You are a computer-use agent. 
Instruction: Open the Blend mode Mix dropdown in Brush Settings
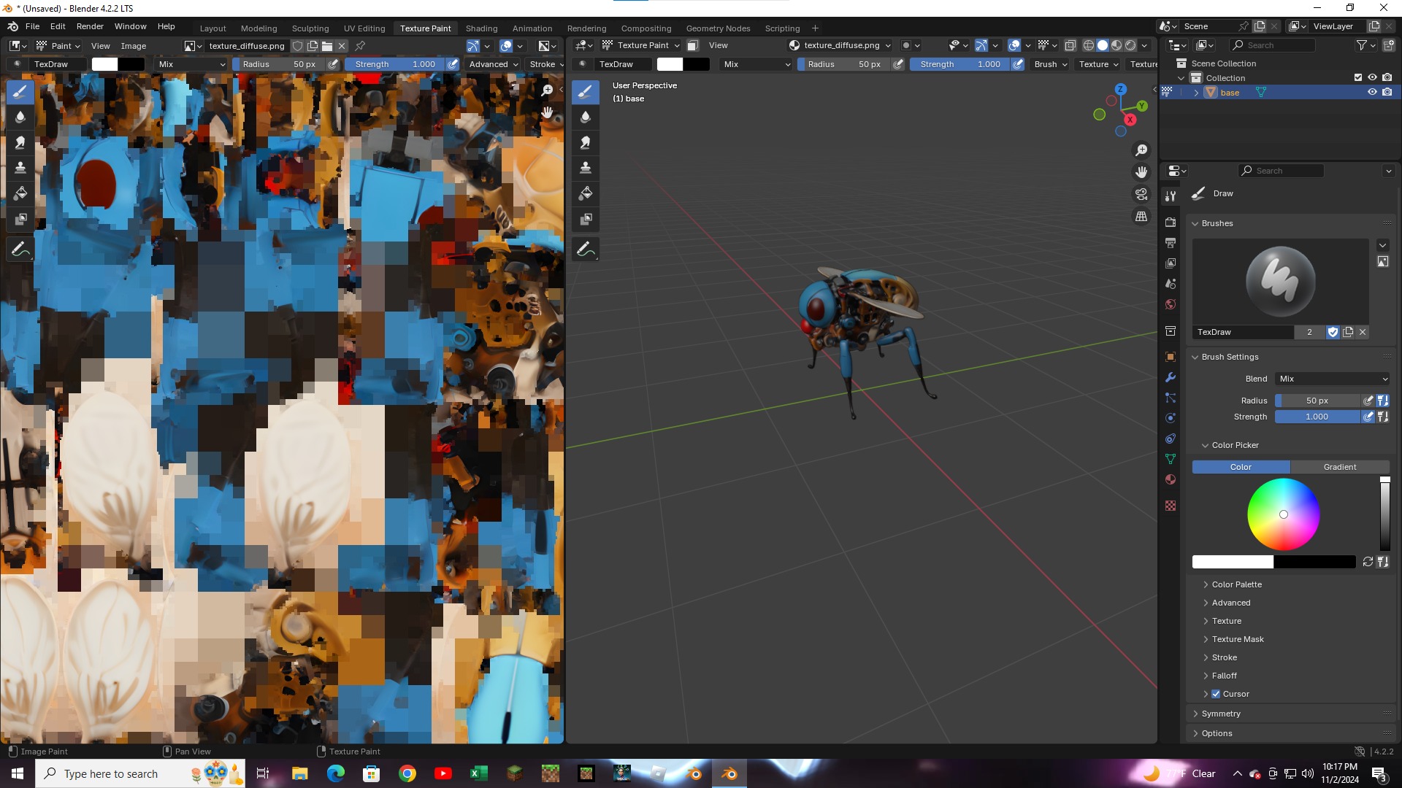[1333, 379]
